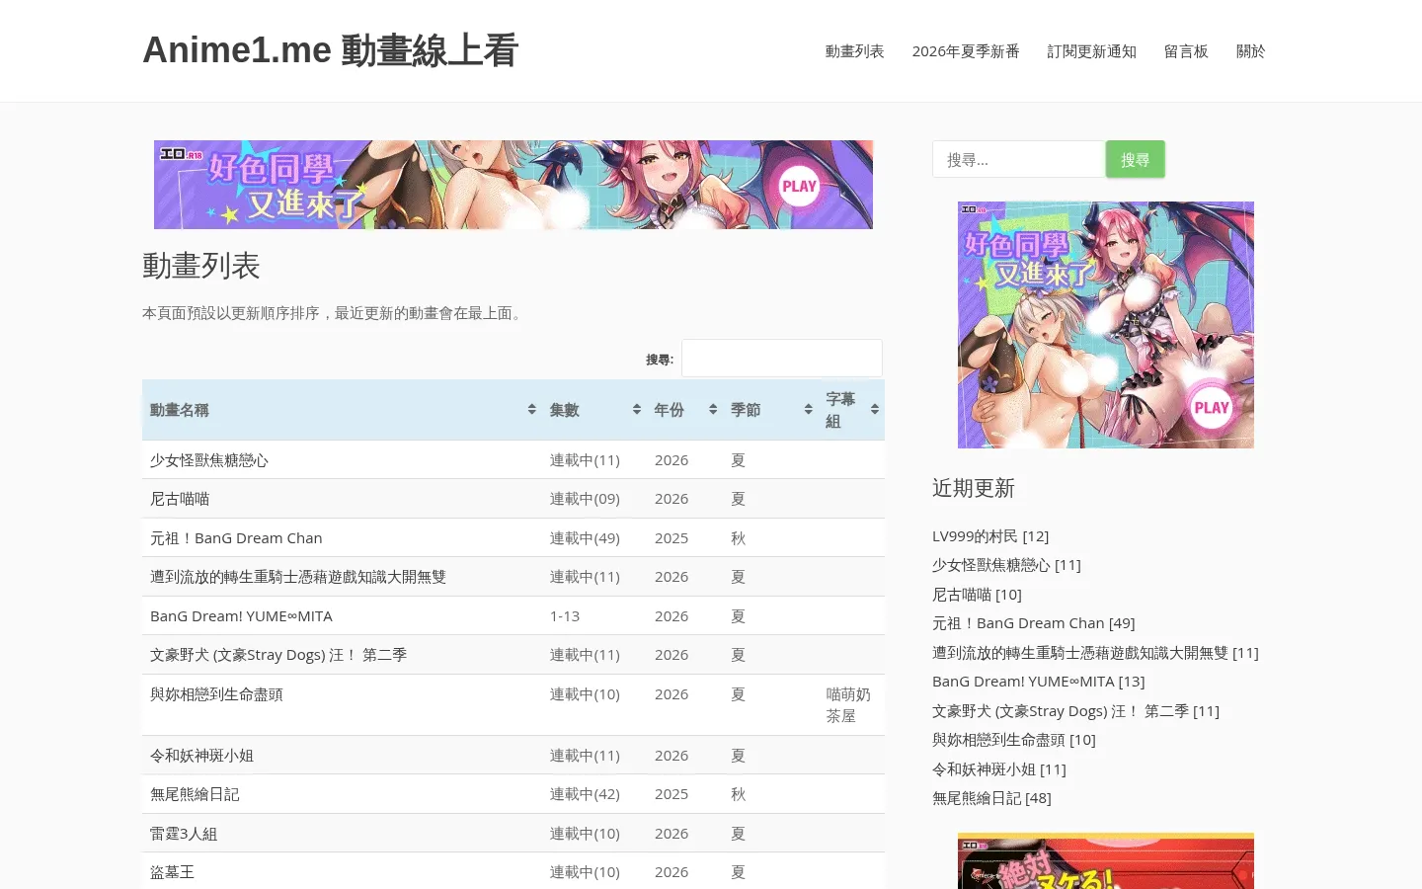This screenshot has width=1422, height=889.
Task: Open 少女怪獸焦糖戀心 in the anime table
Action: click(209, 460)
